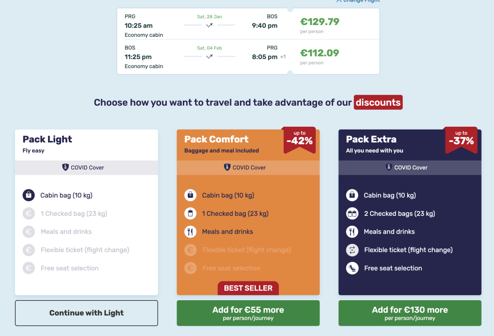The height and width of the screenshot is (336, 494).
Task: Click the flexible ticket icon in Pack Extra
Action: pos(352,250)
